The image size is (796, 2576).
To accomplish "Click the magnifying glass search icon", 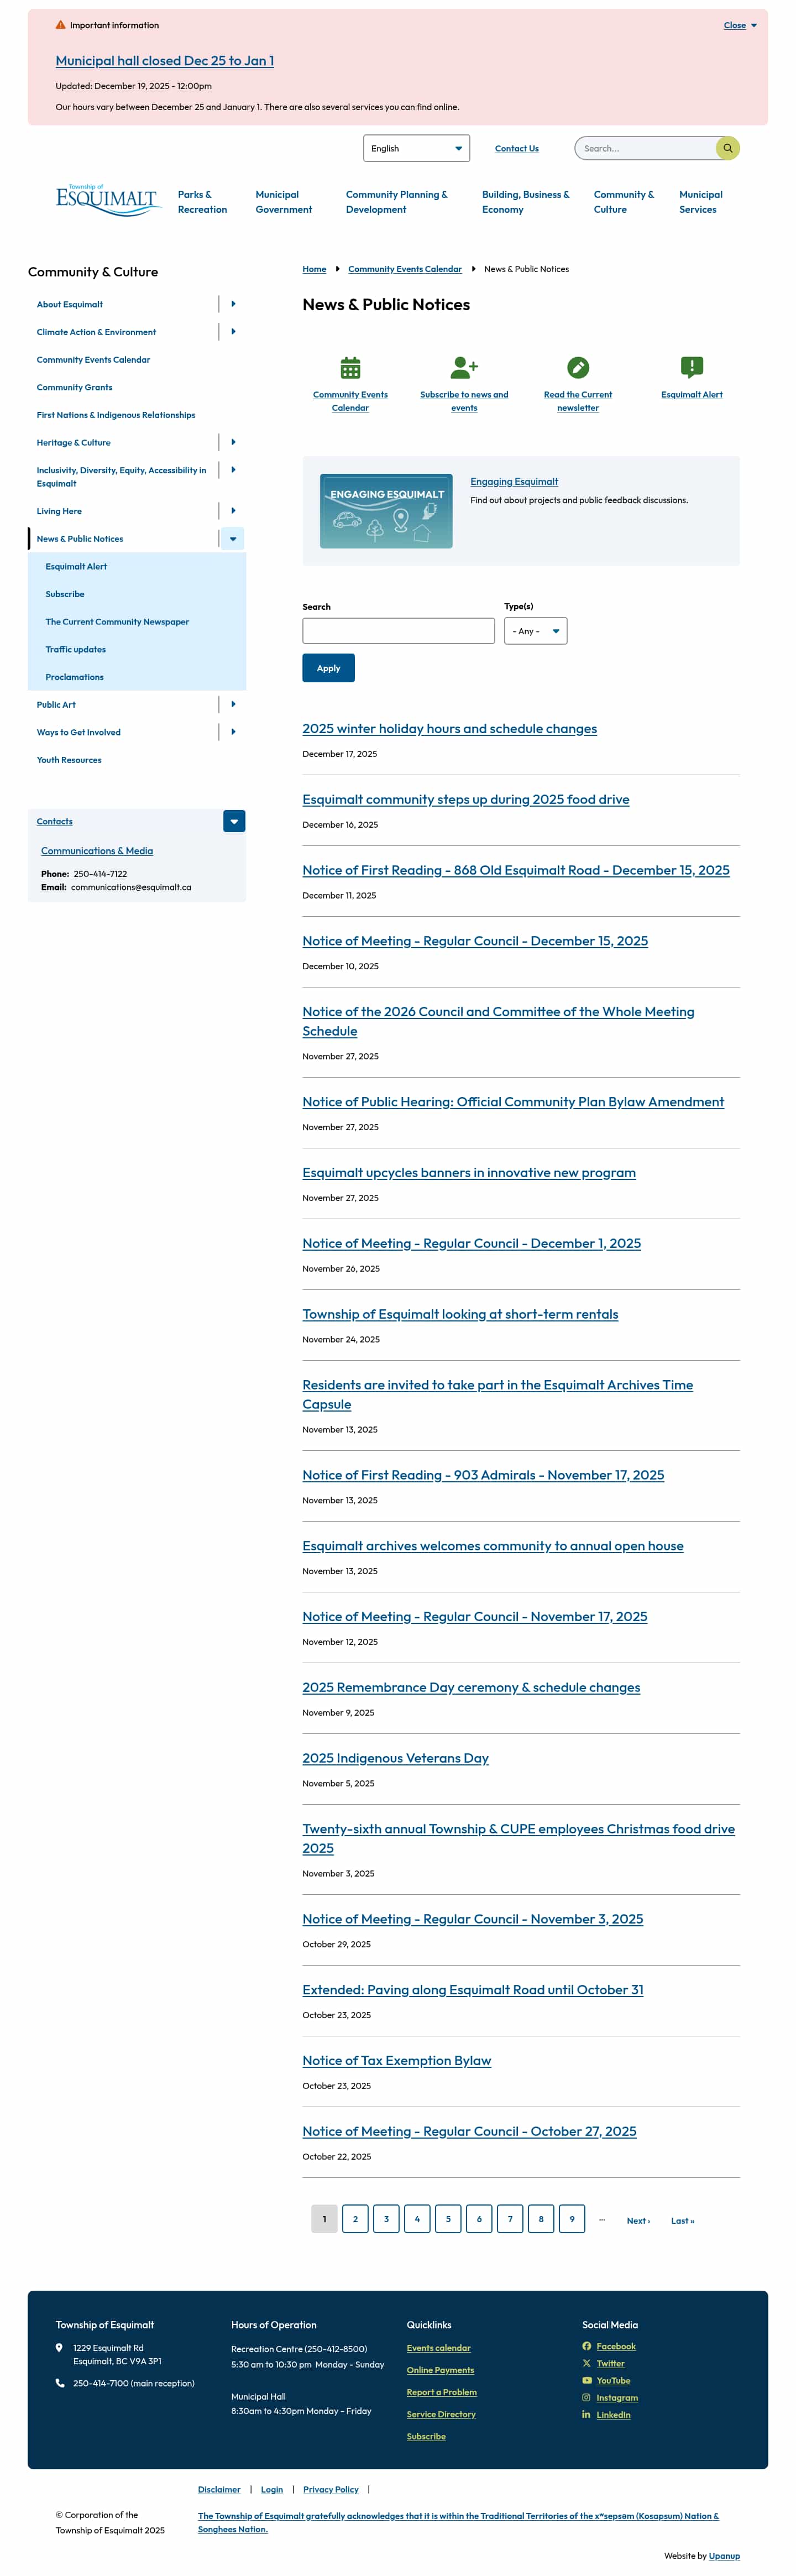I will 728,148.
